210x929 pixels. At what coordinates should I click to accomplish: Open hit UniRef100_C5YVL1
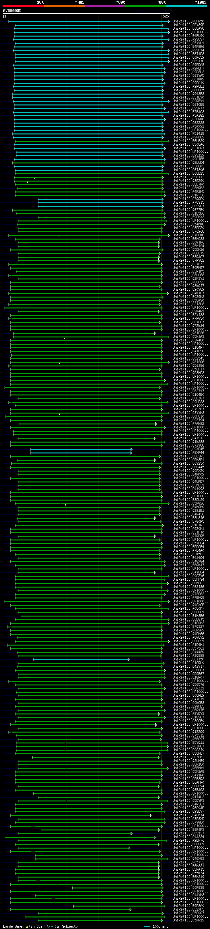(188, 43)
